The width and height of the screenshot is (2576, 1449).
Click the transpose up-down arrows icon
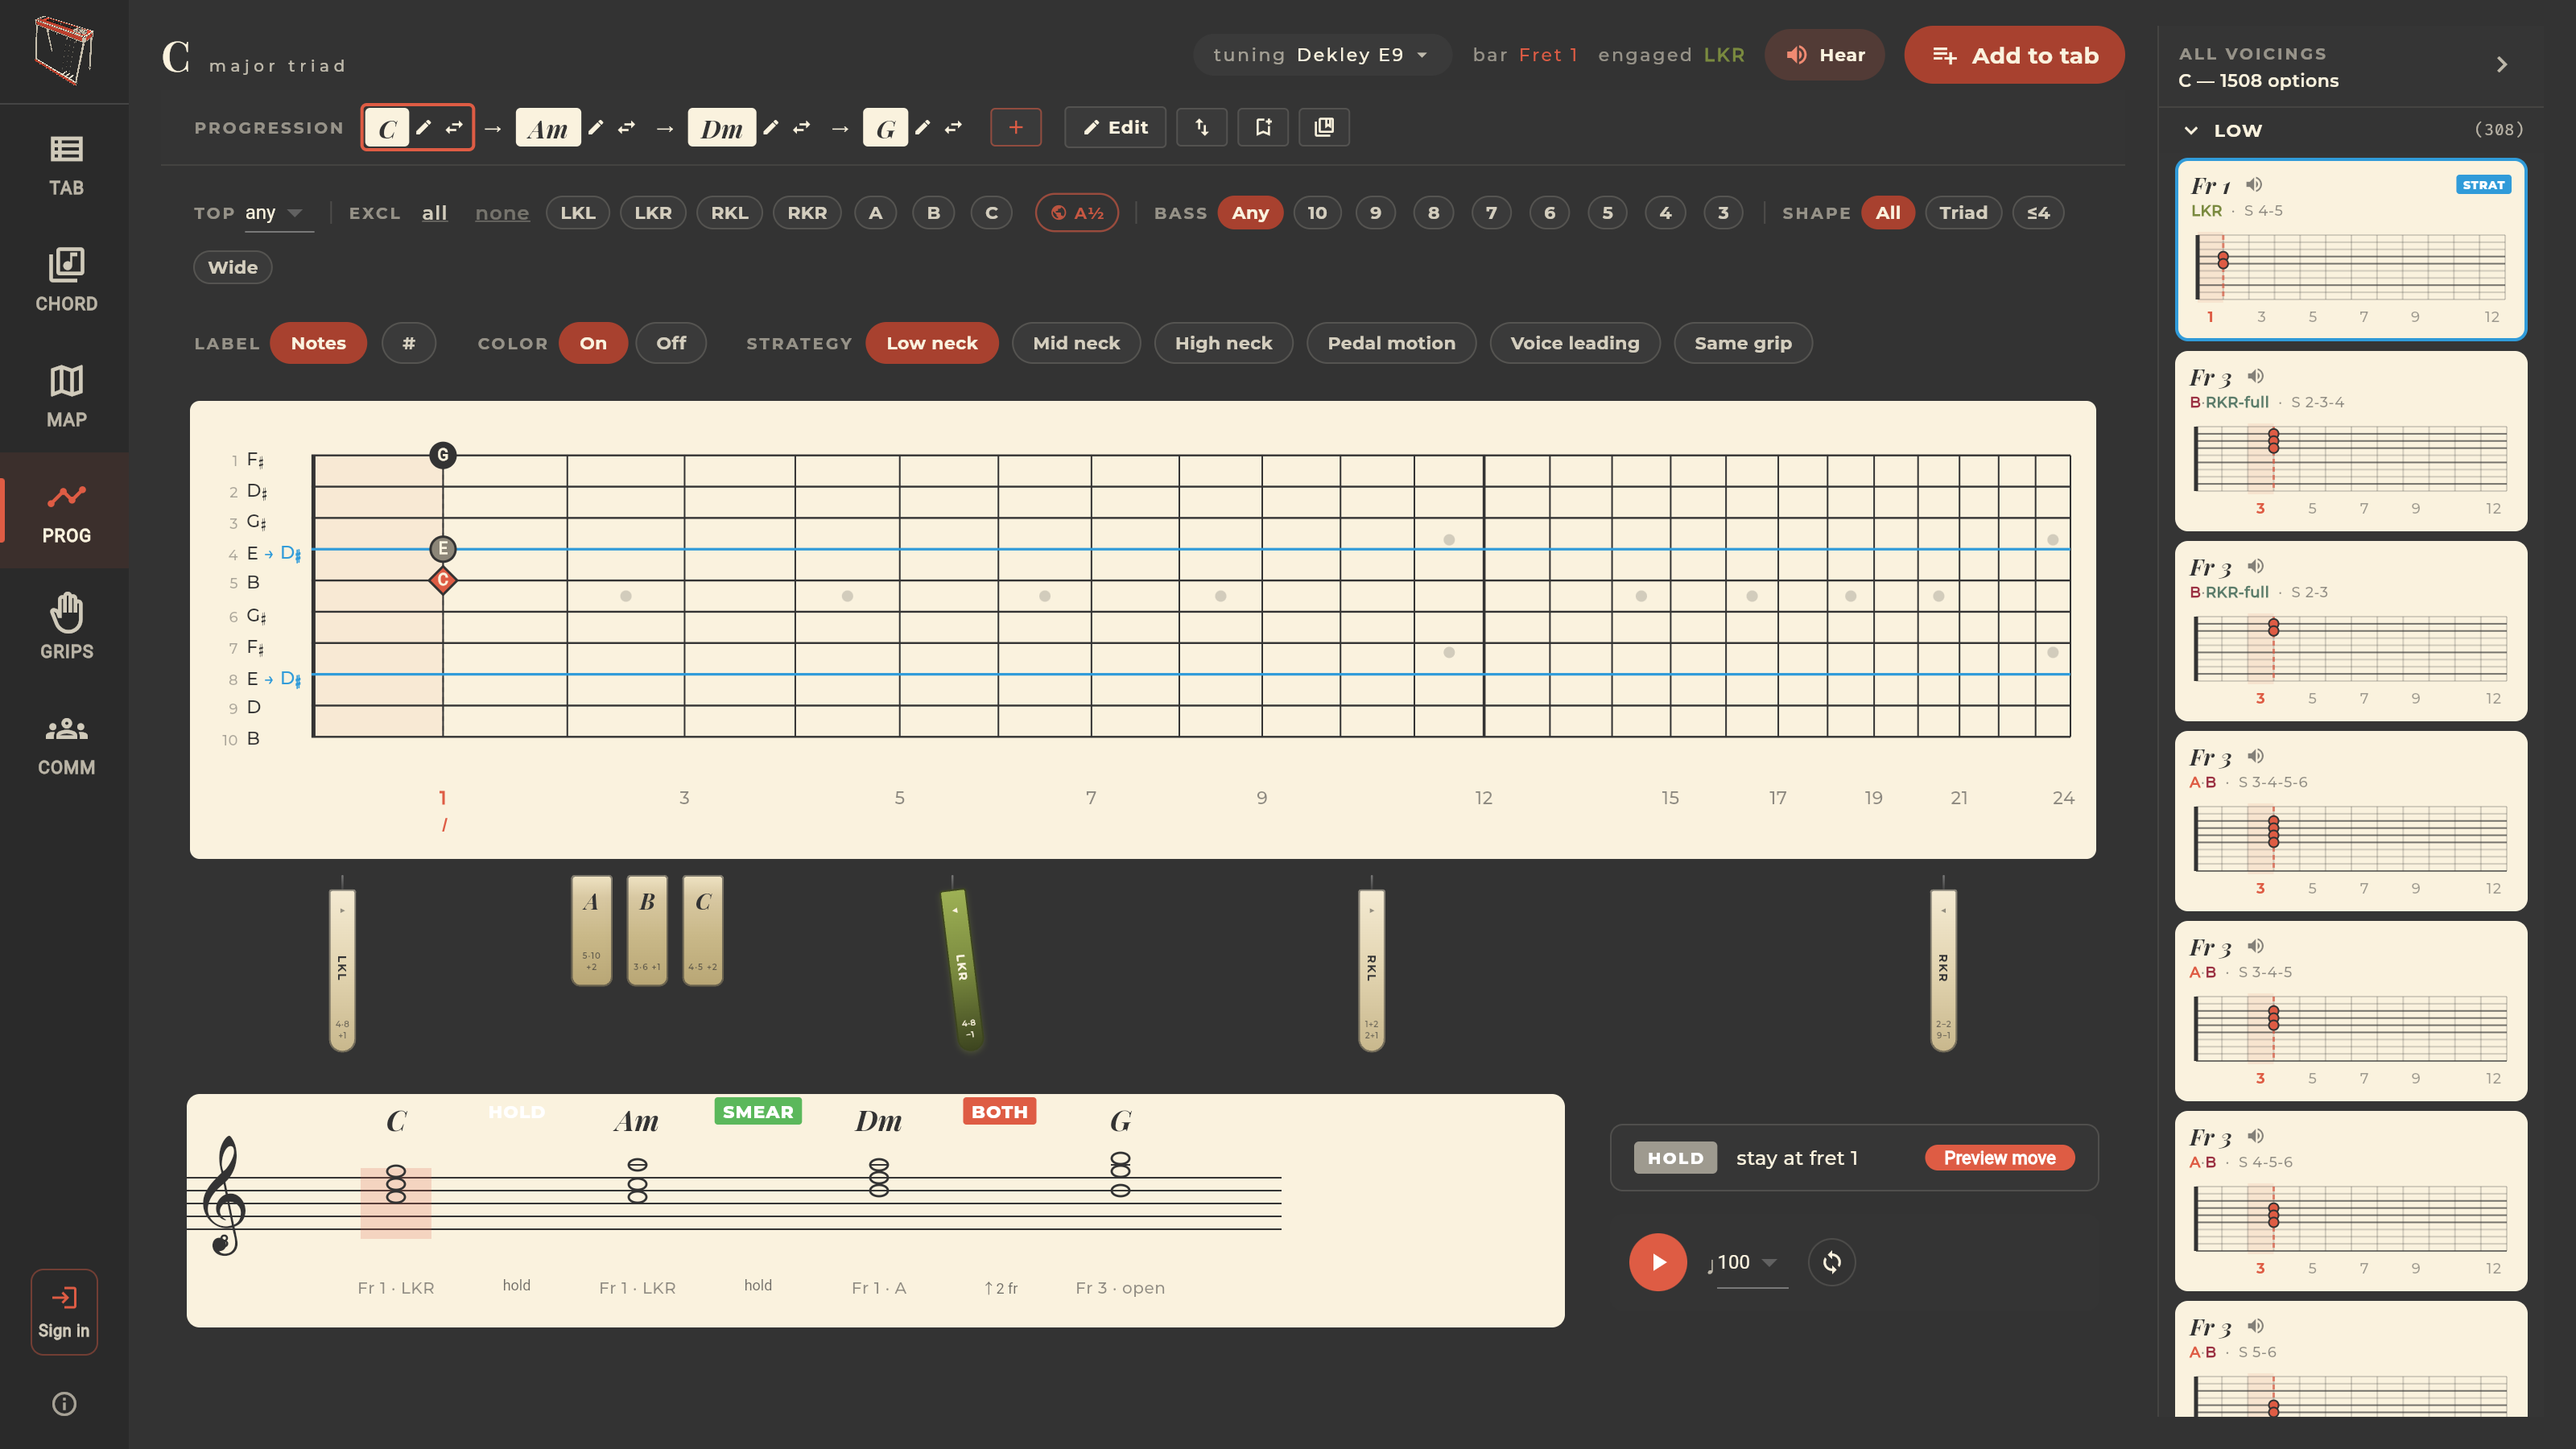[1202, 127]
